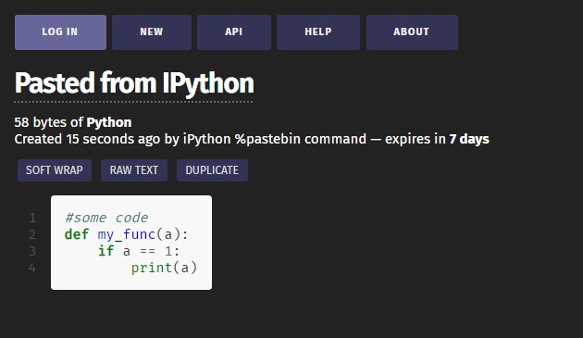Screen dimensions: 583x338
Task: Duplicate this paste
Action: click(212, 170)
